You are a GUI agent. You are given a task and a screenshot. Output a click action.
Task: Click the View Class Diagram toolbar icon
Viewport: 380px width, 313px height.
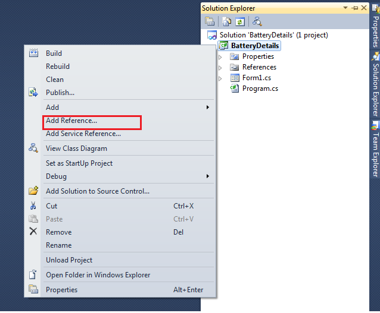click(x=257, y=21)
